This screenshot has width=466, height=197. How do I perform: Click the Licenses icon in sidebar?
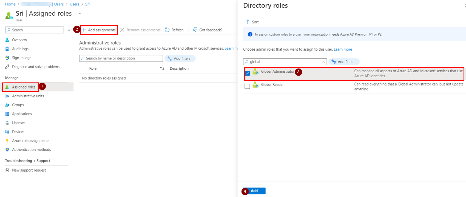click(x=7, y=123)
